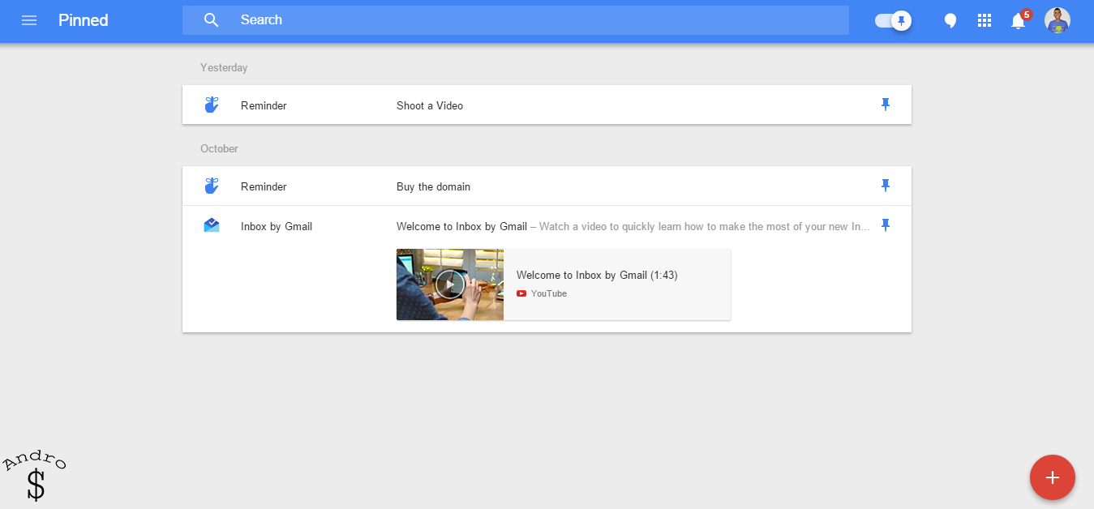Screen dimensions: 1094x509
Task: Turn off the pinned items toggle
Action: pyautogui.click(x=893, y=21)
